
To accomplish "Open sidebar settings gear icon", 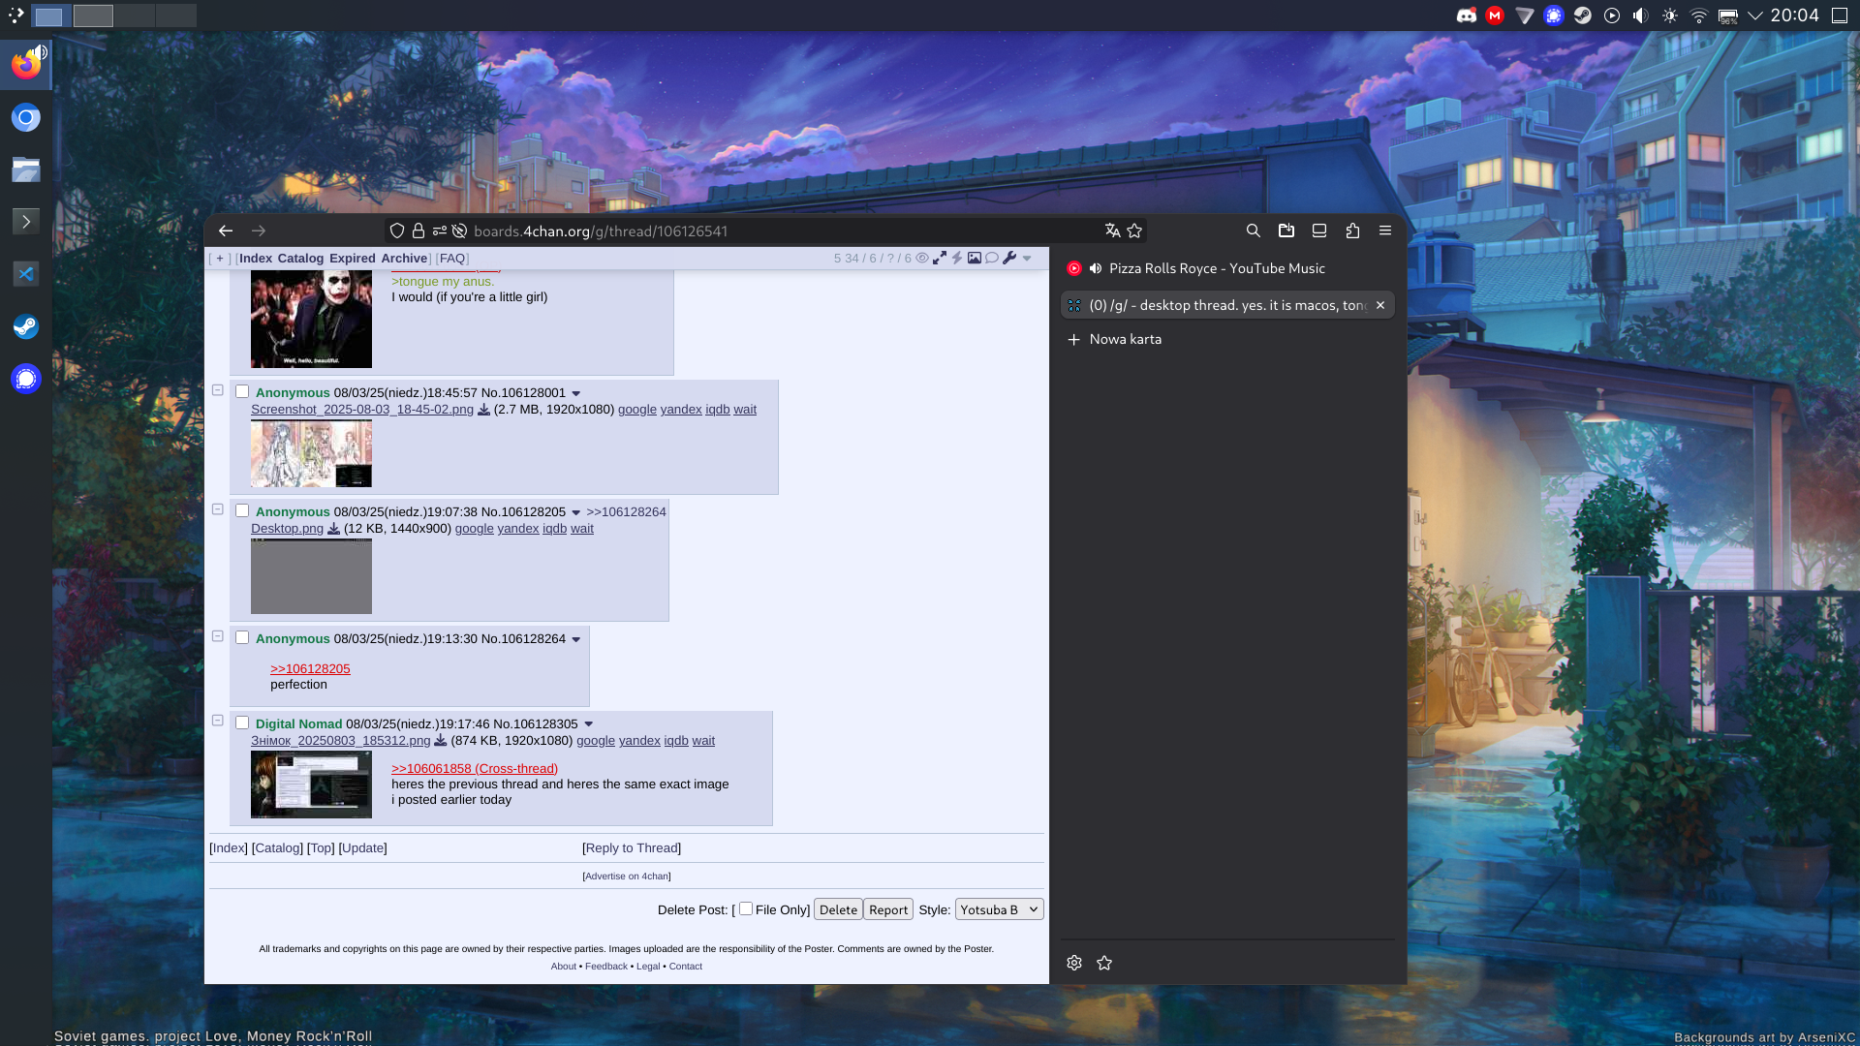I will click(1074, 963).
